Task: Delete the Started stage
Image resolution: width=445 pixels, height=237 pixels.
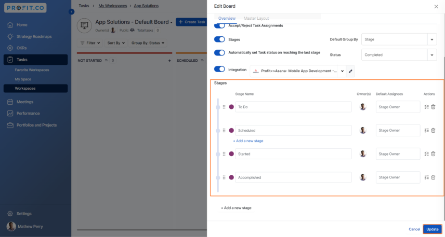Action: tap(433, 154)
